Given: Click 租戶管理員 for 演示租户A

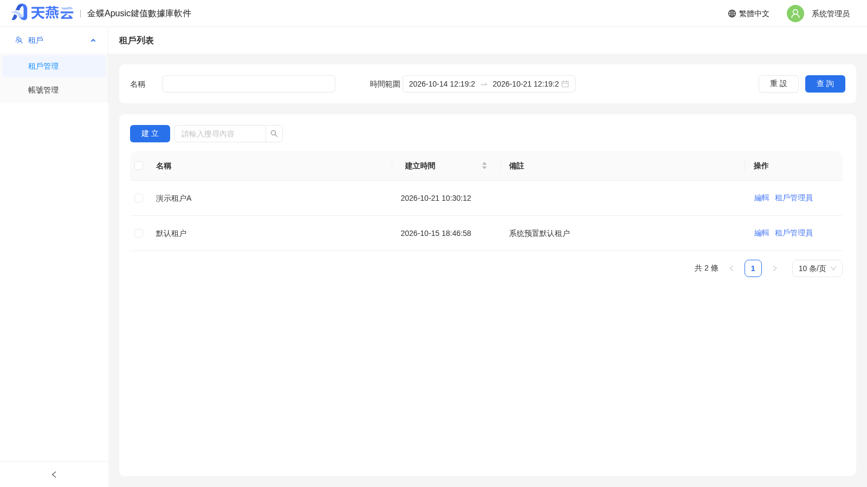Looking at the screenshot, I should pyautogui.click(x=794, y=198).
